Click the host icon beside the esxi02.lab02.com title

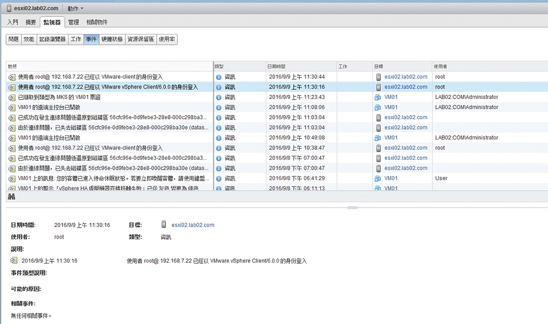9,8
